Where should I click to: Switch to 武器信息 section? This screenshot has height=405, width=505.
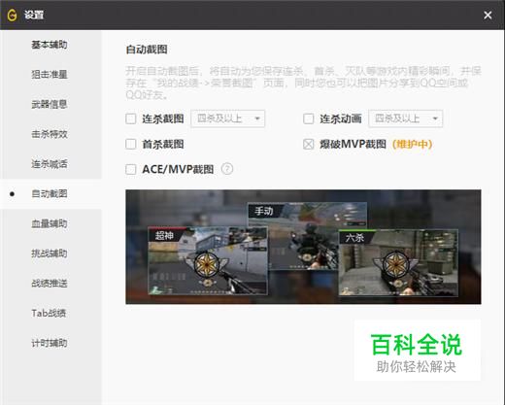pos(50,104)
